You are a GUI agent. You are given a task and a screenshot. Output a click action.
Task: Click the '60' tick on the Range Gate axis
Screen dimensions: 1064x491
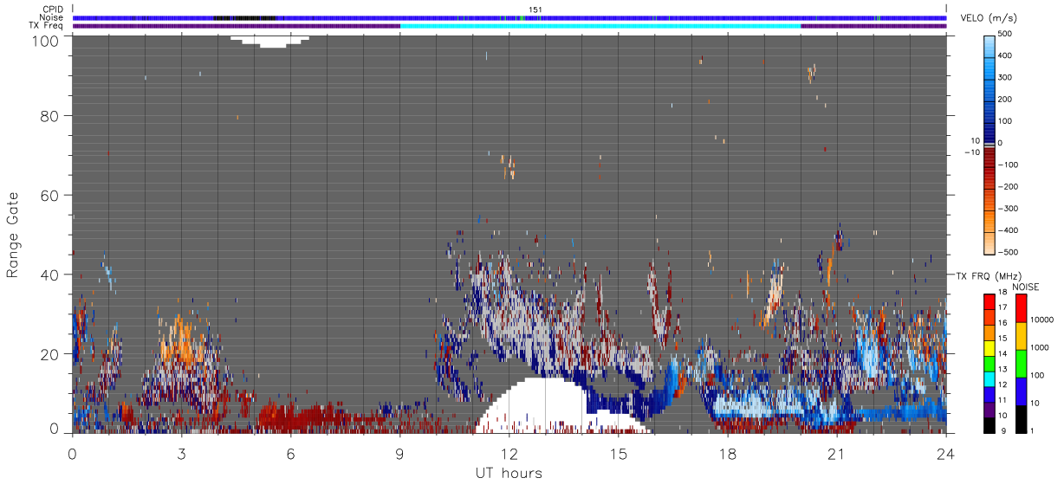[49, 195]
